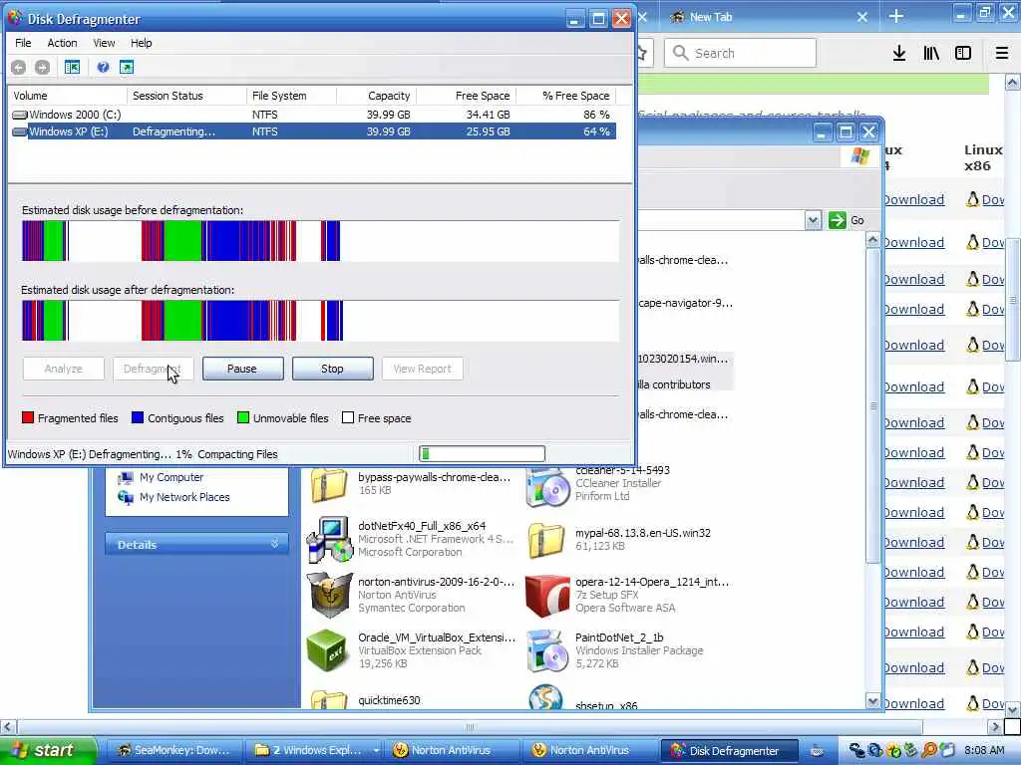Screen dimensions: 1021x765
Task: Open a new browser tab with plus
Action: 896,16
